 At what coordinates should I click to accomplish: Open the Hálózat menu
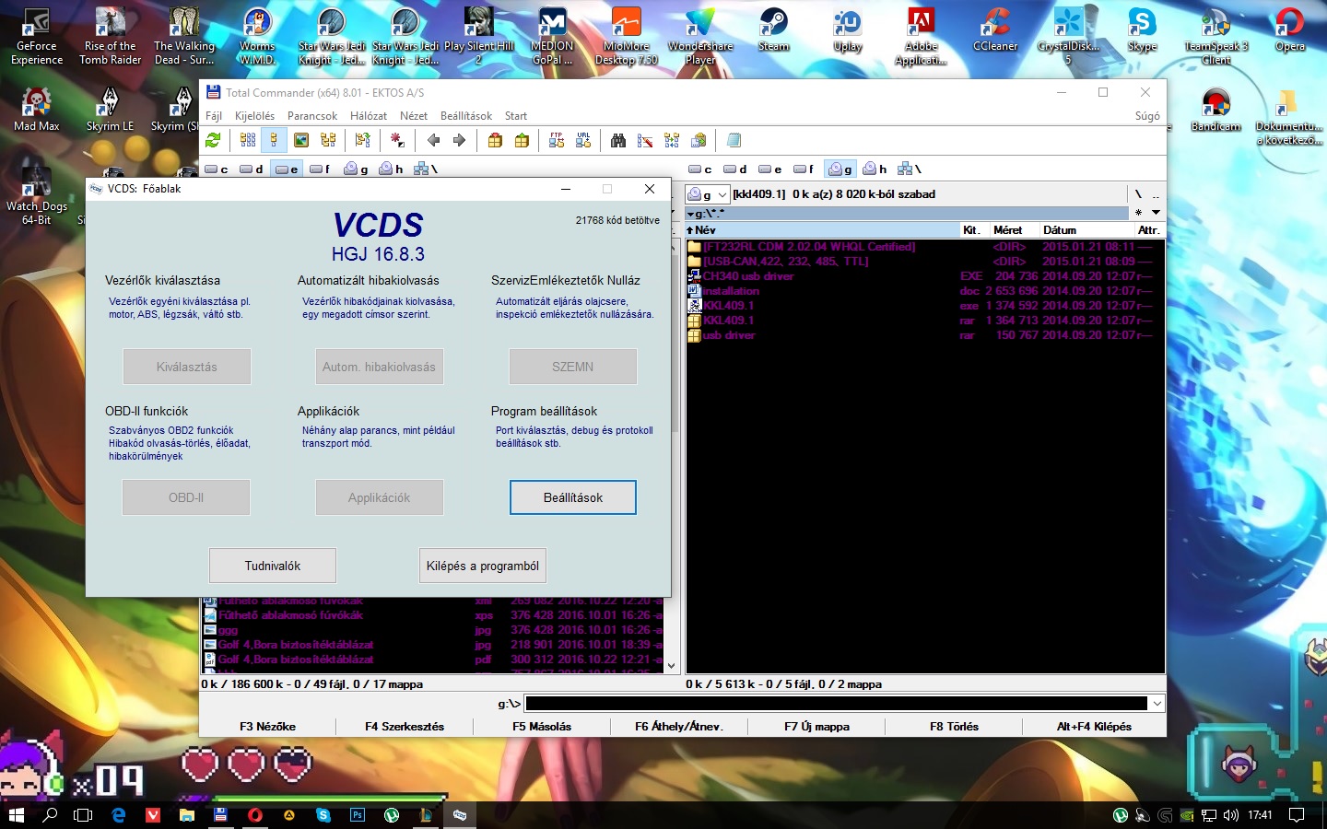pos(369,116)
